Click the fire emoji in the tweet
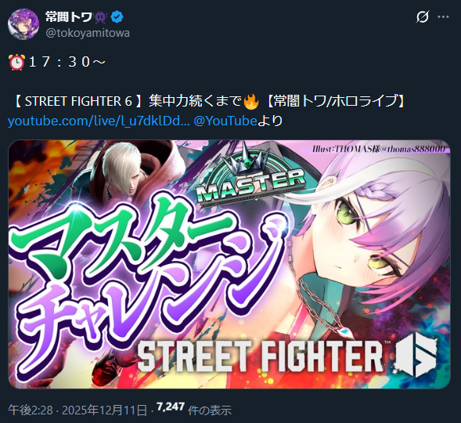 point(251,102)
